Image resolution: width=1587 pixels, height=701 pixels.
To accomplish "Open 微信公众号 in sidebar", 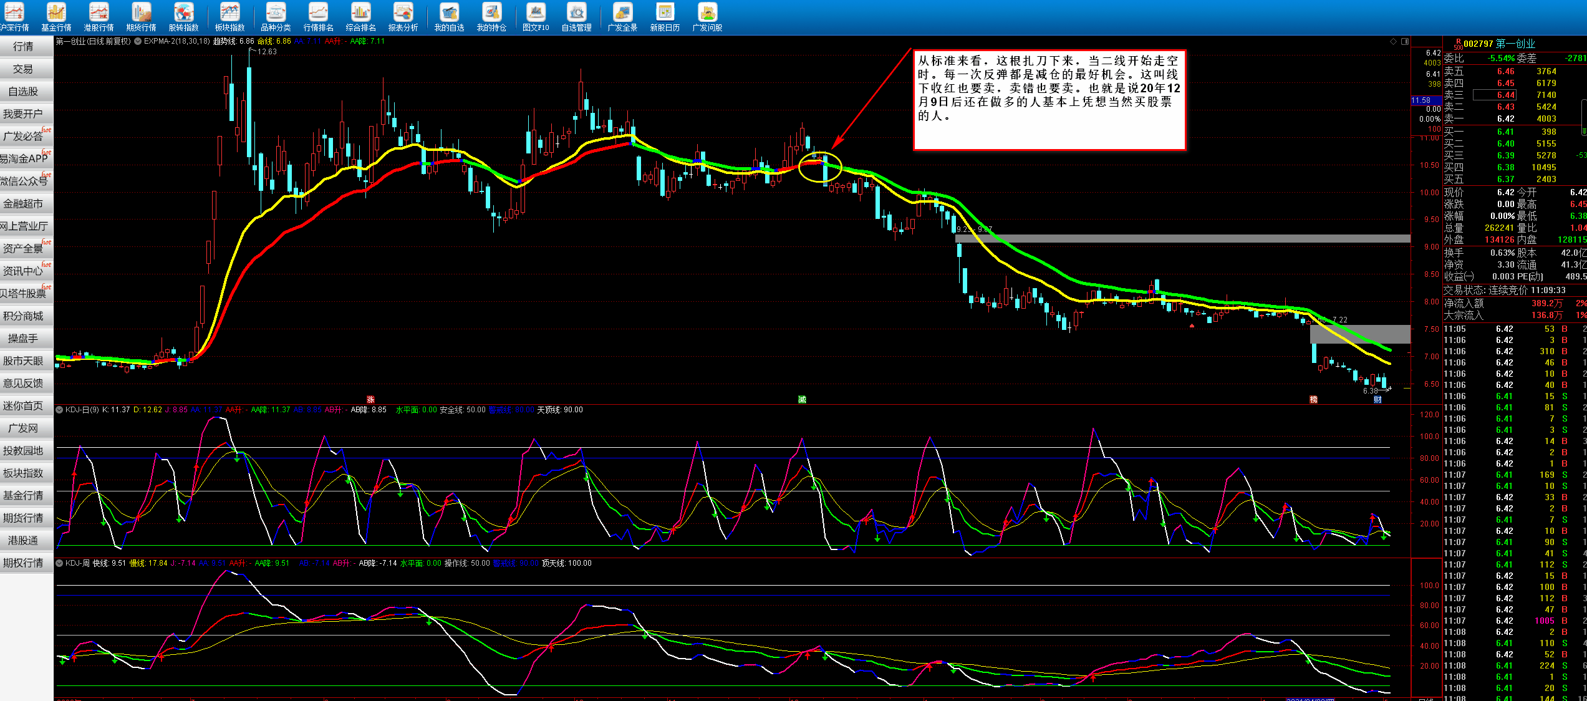I will (x=26, y=181).
